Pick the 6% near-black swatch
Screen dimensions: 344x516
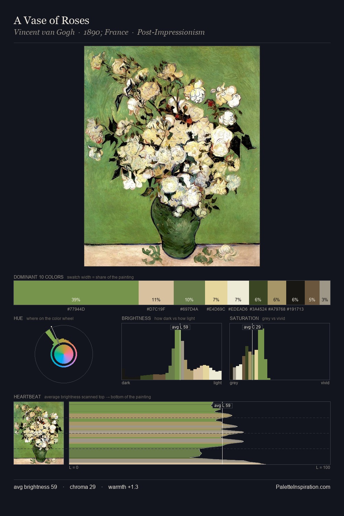pyautogui.click(x=295, y=293)
